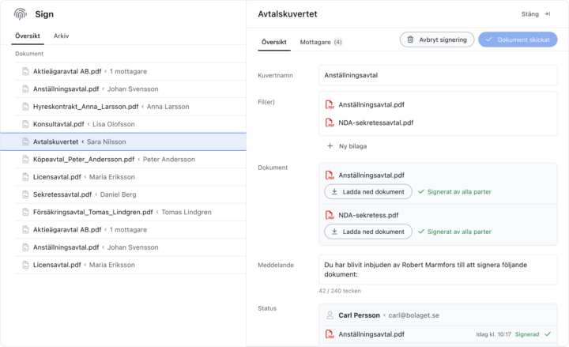Select Konsultavtal.pdf from Lisa Olofsson

[130, 124]
